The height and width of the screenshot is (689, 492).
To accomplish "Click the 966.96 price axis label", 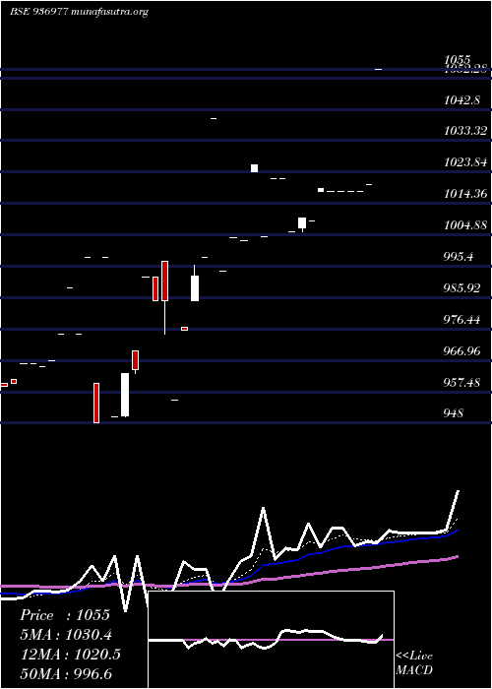I will pos(461,351).
